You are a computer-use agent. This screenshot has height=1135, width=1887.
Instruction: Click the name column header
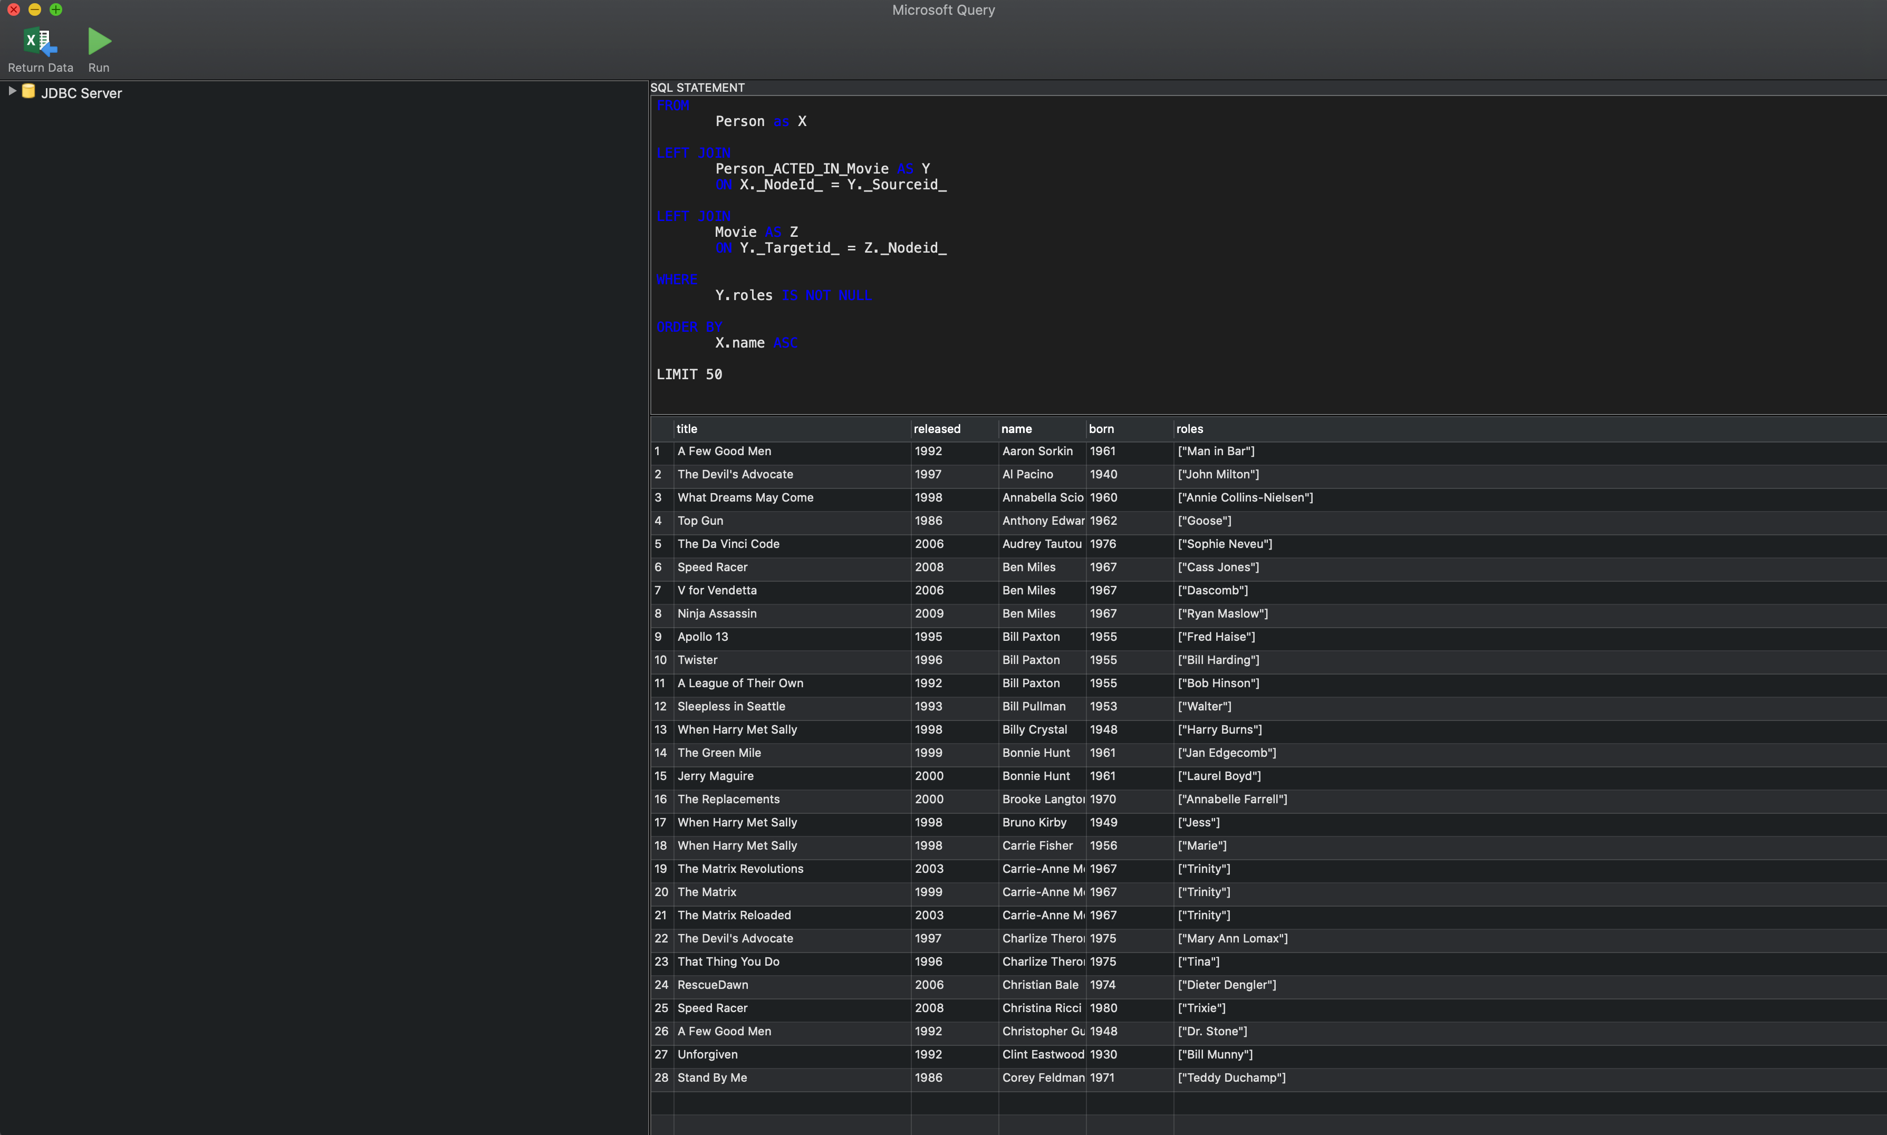(x=1042, y=429)
